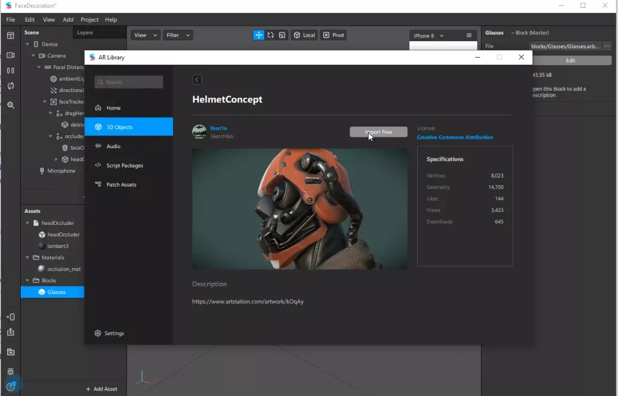
Task: Open Script Packages in AR Library
Action: coord(129,166)
